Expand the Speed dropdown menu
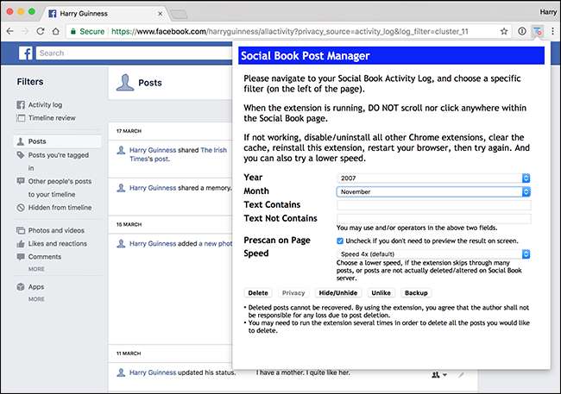The width and height of the screenshot is (561, 394). tap(433, 254)
